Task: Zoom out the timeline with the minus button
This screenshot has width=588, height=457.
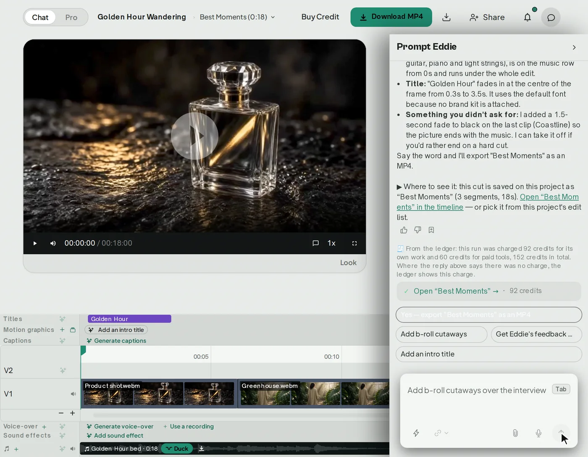Action: (61, 413)
